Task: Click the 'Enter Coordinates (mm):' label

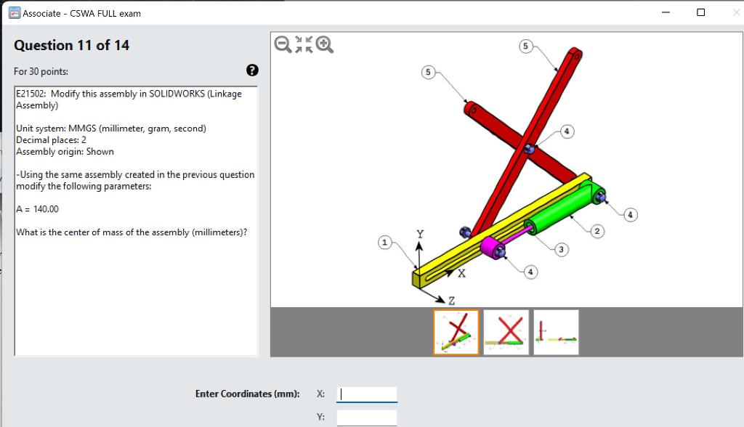Action: click(x=247, y=394)
